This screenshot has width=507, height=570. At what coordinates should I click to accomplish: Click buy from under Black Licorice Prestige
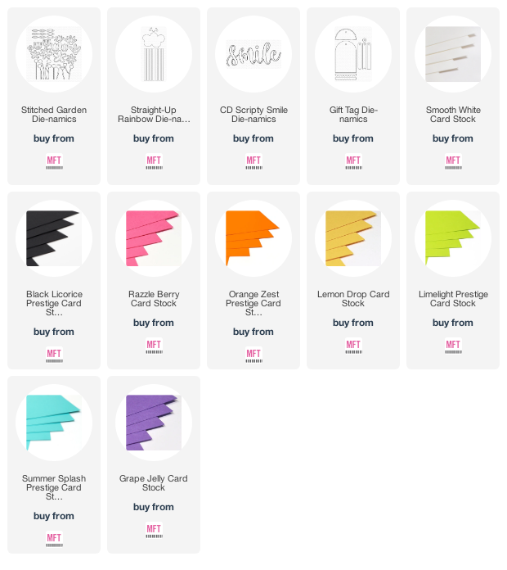(54, 332)
